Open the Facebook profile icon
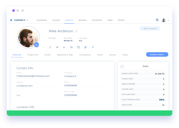Image resolution: width=179 pixels, height=128 pixels. point(50,47)
